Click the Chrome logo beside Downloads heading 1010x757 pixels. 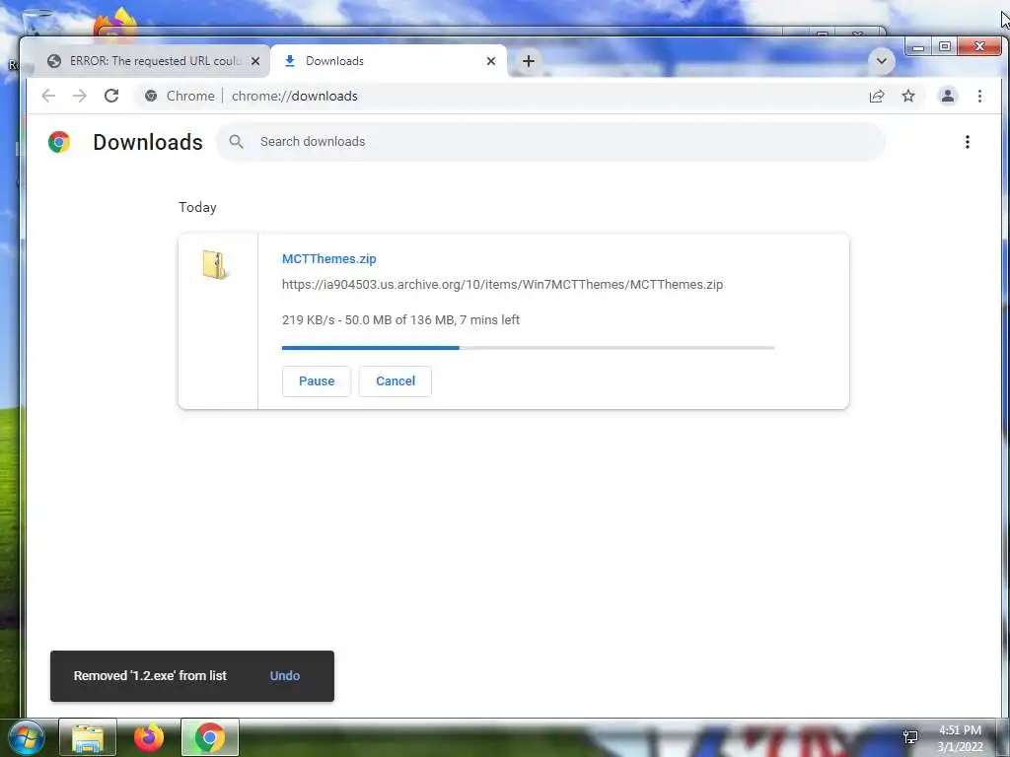click(59, 142)
